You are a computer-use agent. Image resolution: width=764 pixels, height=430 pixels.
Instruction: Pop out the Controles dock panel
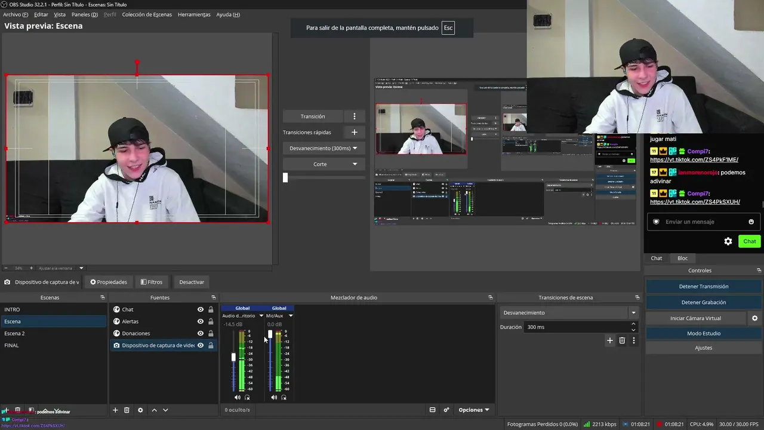pyautogui.click(x=759, y=271)
